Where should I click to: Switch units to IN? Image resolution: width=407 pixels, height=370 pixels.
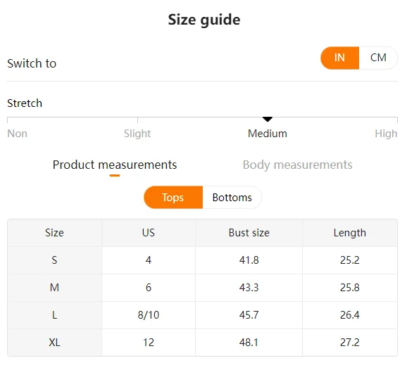point(339,58)
